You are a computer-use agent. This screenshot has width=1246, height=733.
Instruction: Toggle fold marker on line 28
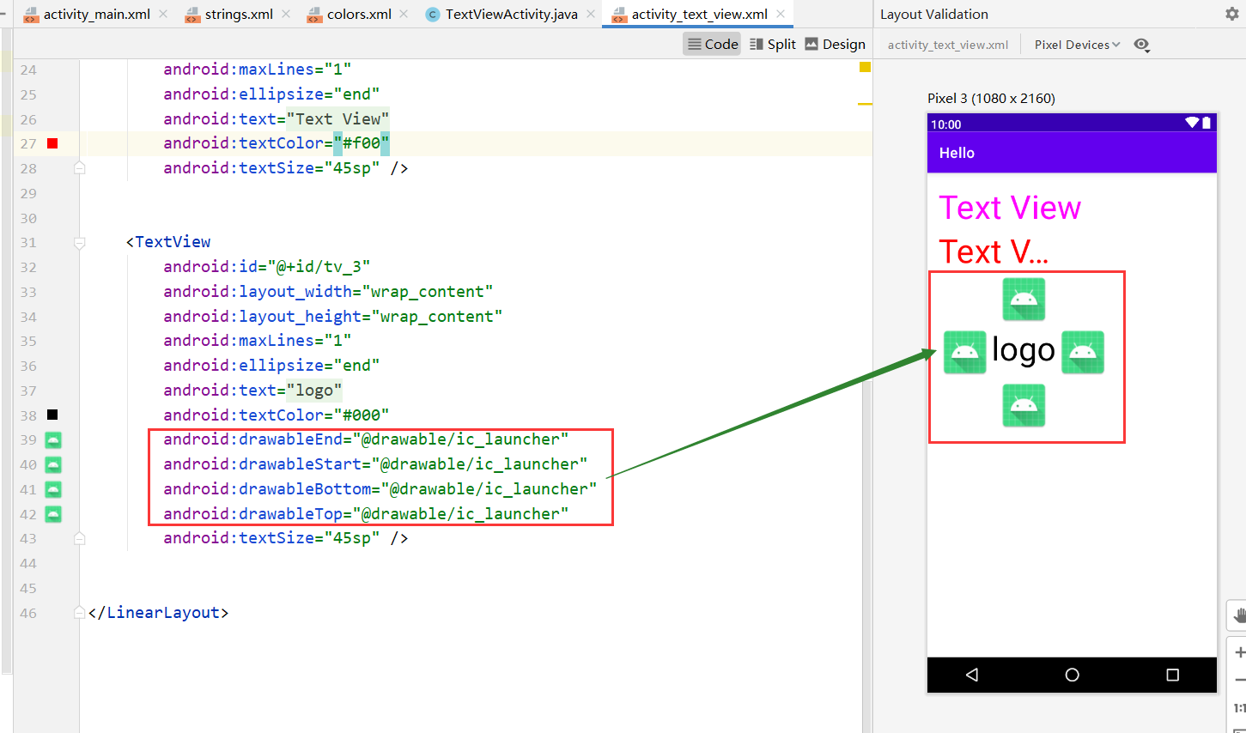coord(80,168)
